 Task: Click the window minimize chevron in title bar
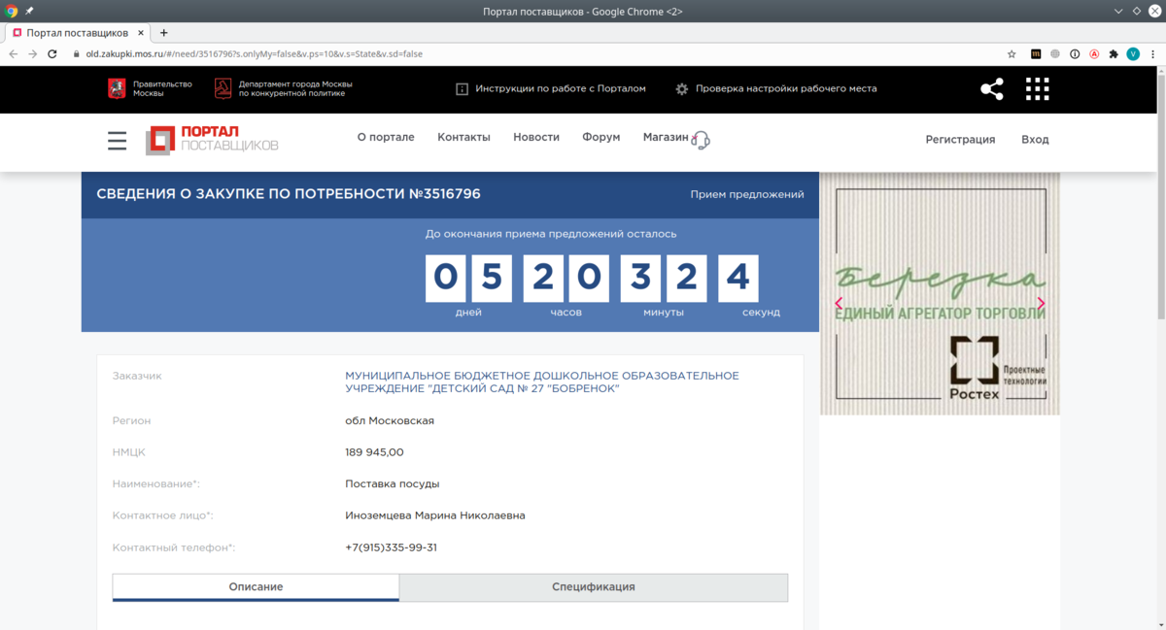point(1120,11)
